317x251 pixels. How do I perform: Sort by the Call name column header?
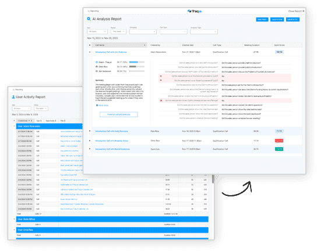119,45
